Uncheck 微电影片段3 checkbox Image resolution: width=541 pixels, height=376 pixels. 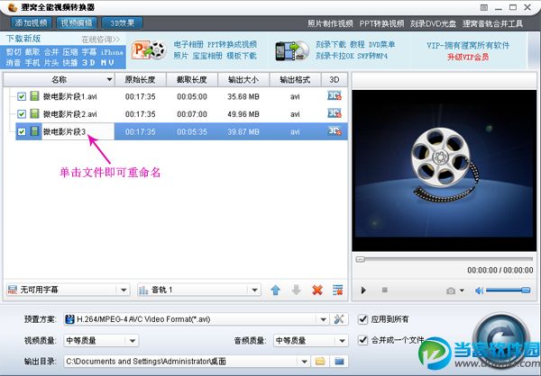[22, 131]
